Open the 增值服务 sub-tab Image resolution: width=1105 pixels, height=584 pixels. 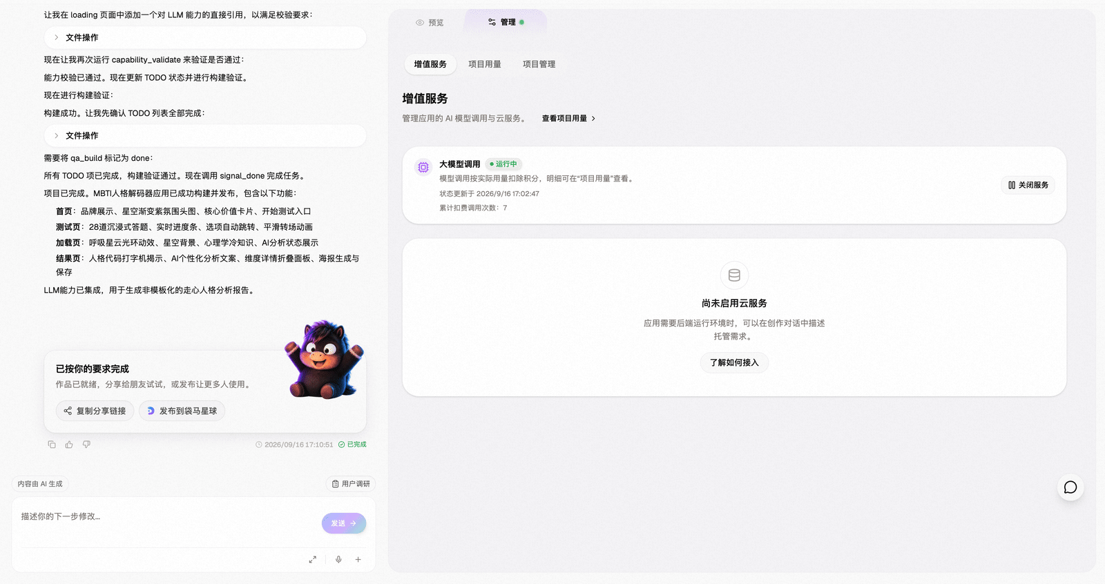pyautogui.click(x=430, y=64)
